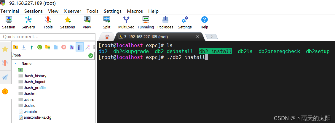Screen dimensions: 335x124
Task: Open the Macros paper plane sidebar tab
Action: pos(5,77)
